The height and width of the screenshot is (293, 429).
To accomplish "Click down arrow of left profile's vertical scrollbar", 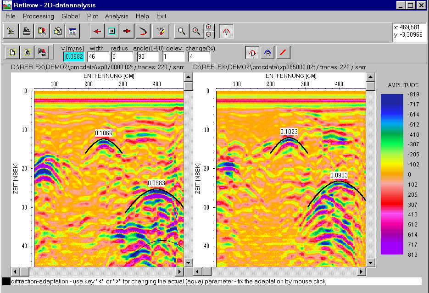I will (x=188, y=263).
